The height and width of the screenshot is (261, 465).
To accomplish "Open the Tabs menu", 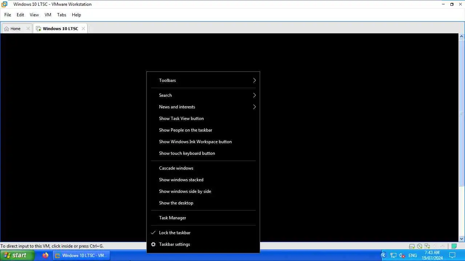I will (62, 15).
